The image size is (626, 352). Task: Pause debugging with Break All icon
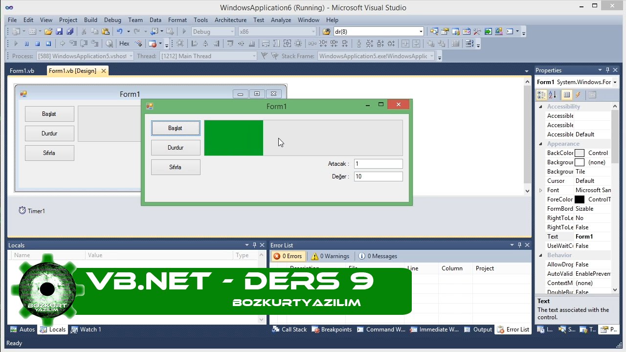pyautogui.click(x=26, y=44)
